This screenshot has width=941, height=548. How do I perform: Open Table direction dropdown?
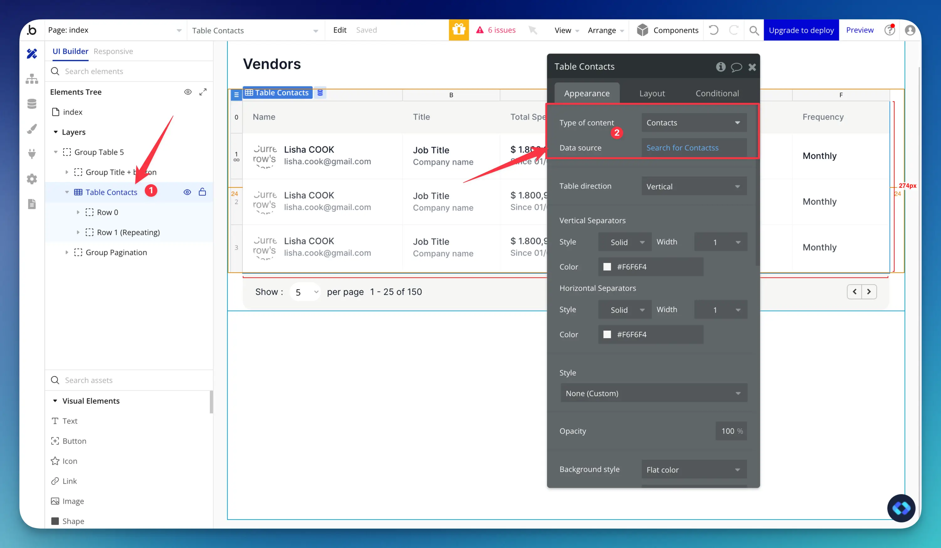coord(694,186)
